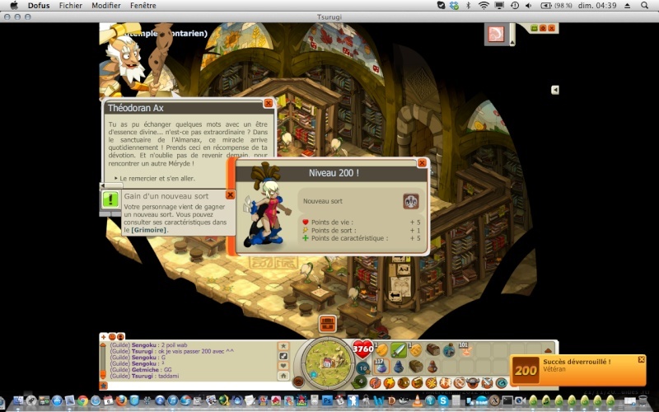Open the brown bag inventory icon in bottom menu
Image resolution: width=659 pixels, height=412 pixels.
404,382
